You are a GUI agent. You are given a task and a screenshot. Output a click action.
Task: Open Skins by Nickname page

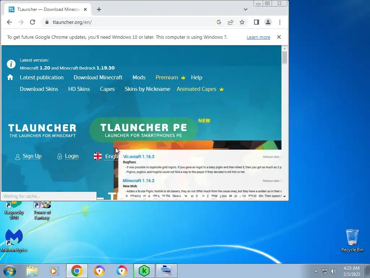point(147,89)
